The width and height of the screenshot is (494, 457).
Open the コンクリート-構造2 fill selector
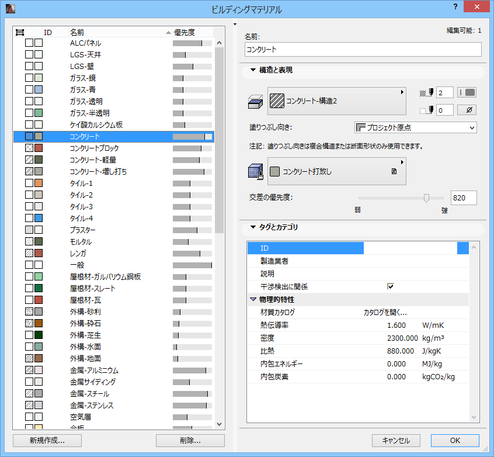tap(336, 101)
